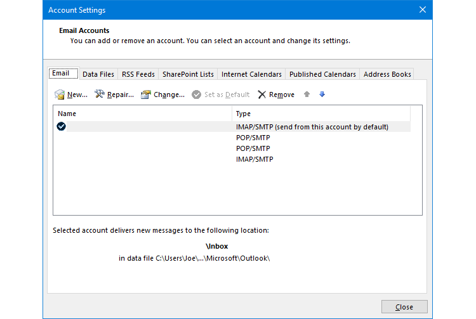Click the Set as Default icon

pos(197,94)
